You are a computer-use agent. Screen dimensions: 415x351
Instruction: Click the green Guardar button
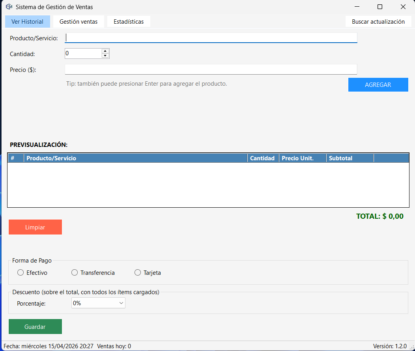[35, 327]
